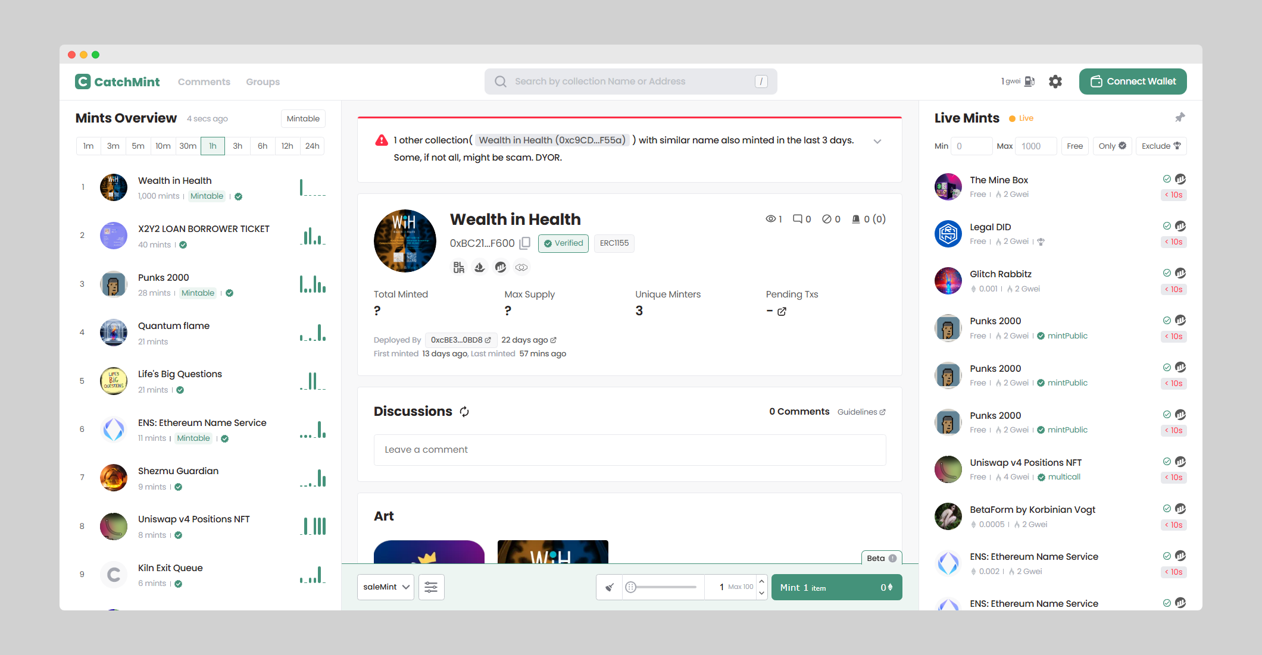Select the 24h timeframe tab
1262x655 pixels.
click(313, 146)
